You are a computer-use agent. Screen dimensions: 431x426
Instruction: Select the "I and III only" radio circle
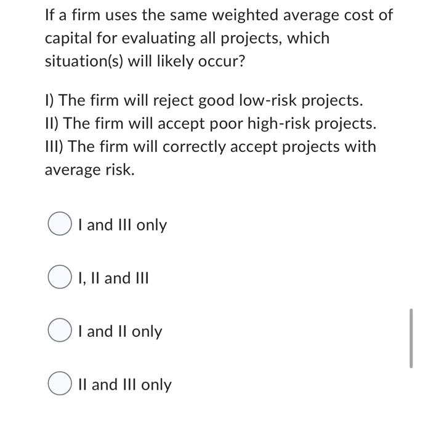click(60, 223)
